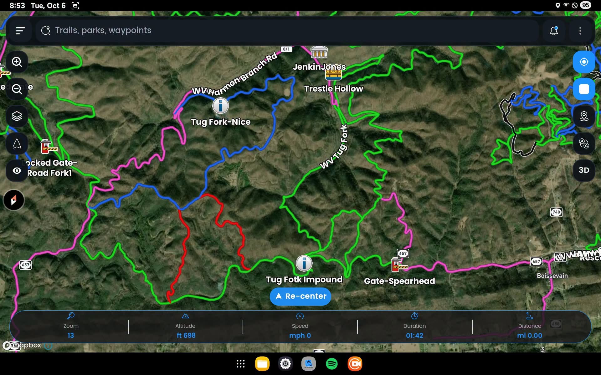Tap the Distance mi 0.00 stat
Image resolution: width=601 pixels, height=375 pixels.
pos(529,327)
